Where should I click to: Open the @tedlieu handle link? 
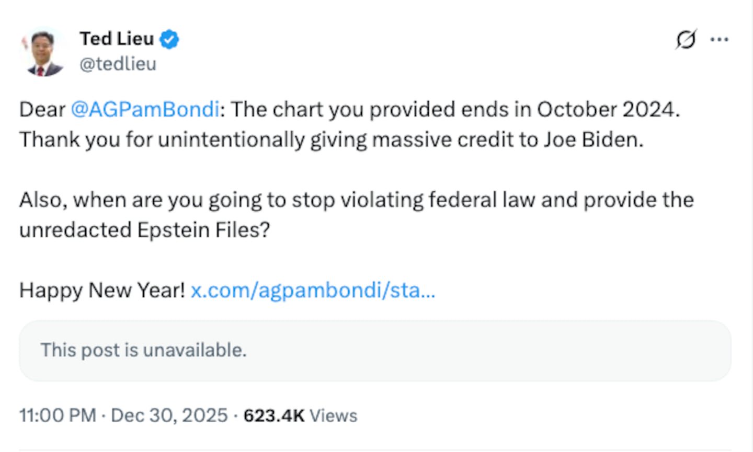118,64
